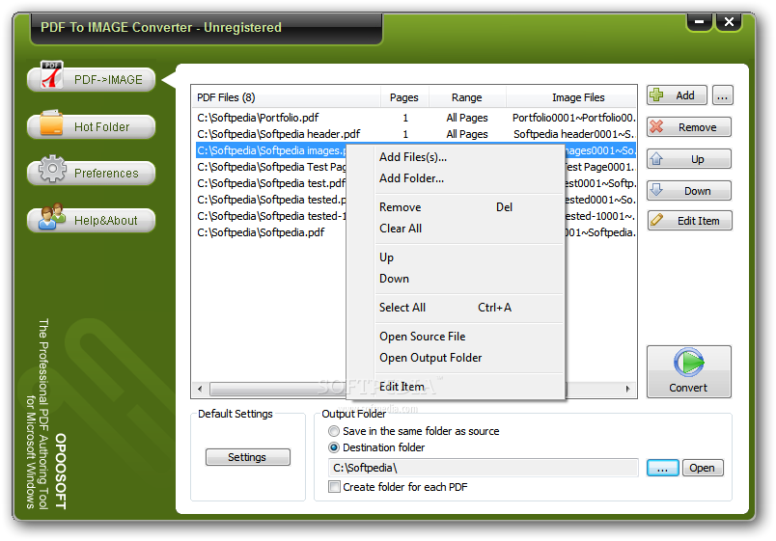The width and height of the screenshot is (776, 541).
Task: Click the 'Pages' column header
Action: [x=404, y=97]
